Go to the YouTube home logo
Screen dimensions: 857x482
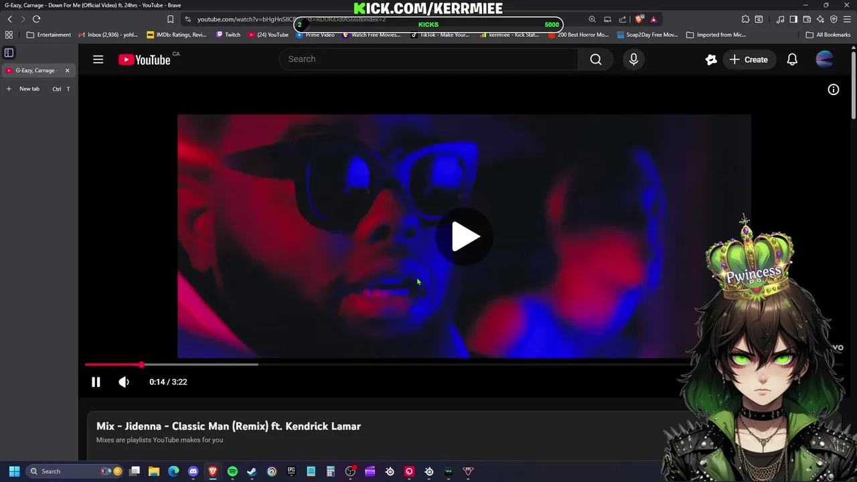click(145, 60)
